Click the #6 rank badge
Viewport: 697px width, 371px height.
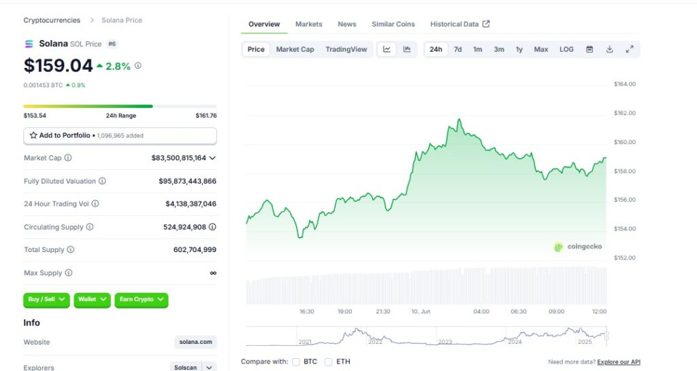[x=112, y=44]
